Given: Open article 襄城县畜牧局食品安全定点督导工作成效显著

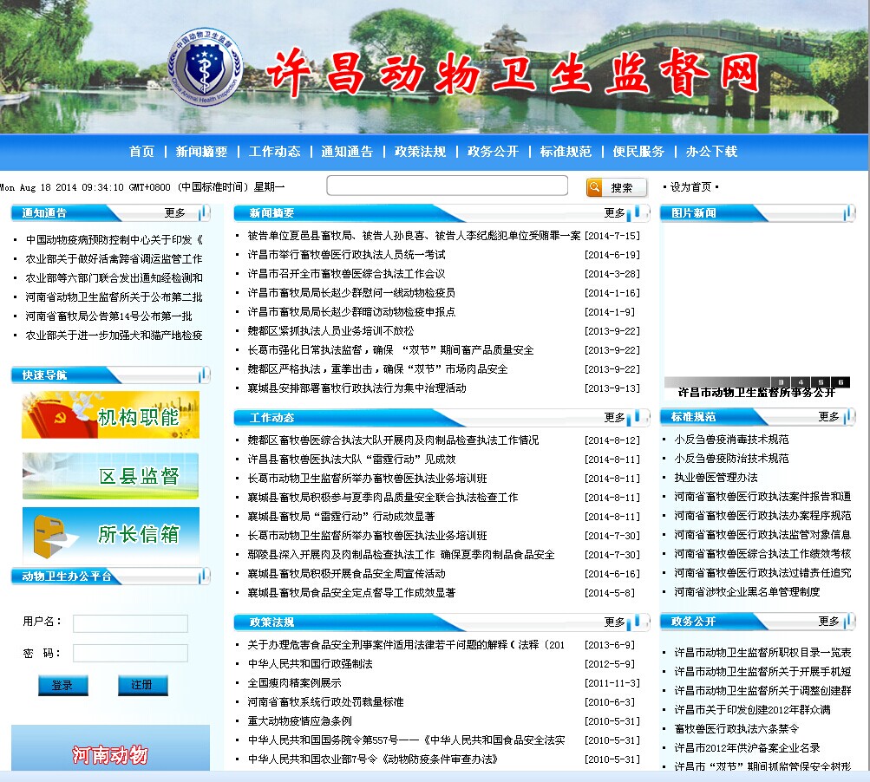Looking at the screenshot, I should pyautogui.click(x=352, y=593).
